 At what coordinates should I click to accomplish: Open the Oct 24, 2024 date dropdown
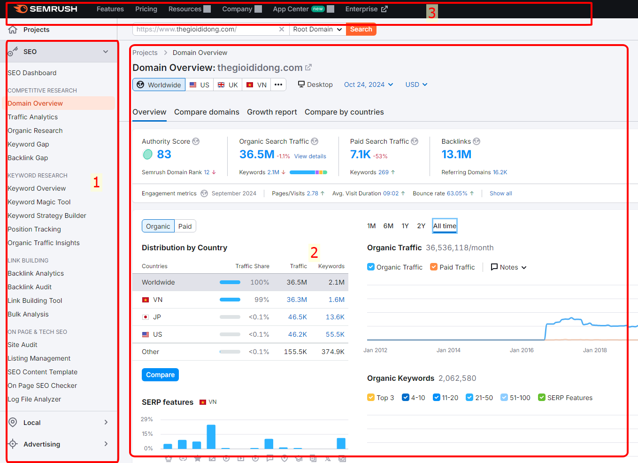point(369,85)
